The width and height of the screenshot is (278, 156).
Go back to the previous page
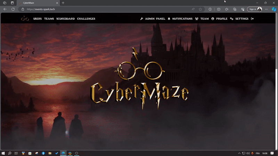click(5, 9)
